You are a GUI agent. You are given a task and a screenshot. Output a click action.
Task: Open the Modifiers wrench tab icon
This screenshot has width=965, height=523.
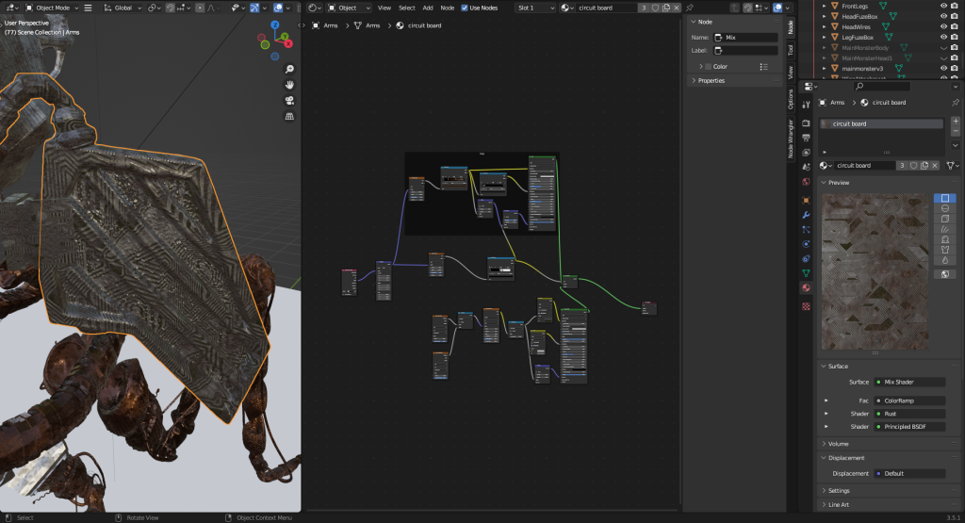[807, 216]
